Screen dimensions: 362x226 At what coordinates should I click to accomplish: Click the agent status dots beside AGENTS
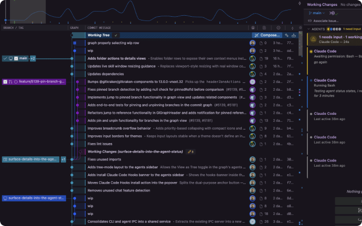(334, 29)
